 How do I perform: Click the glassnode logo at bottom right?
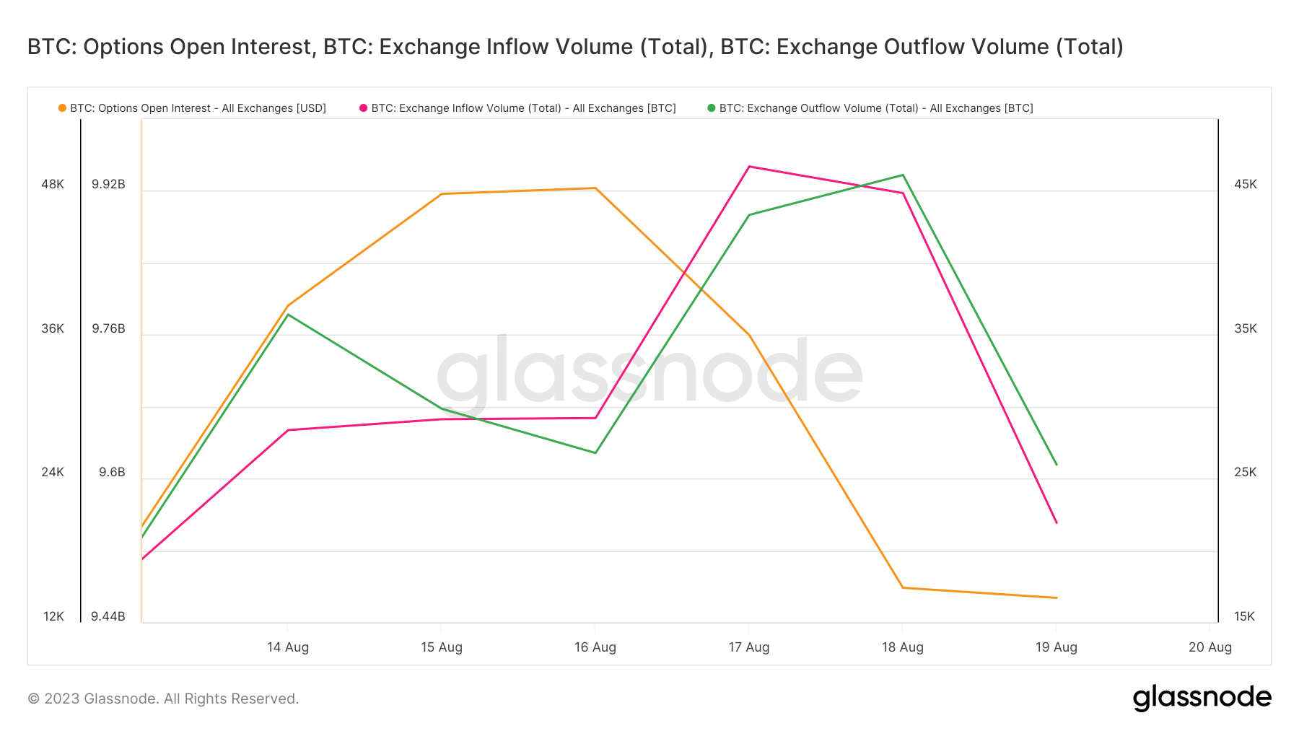[1202, 698]
